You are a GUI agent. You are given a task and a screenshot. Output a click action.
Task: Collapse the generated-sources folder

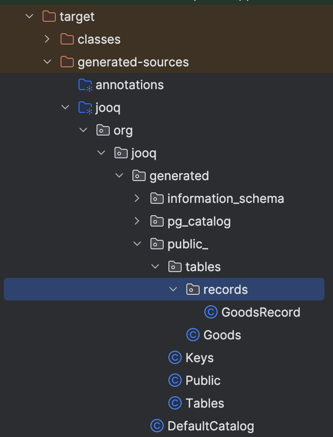[47, 62]
